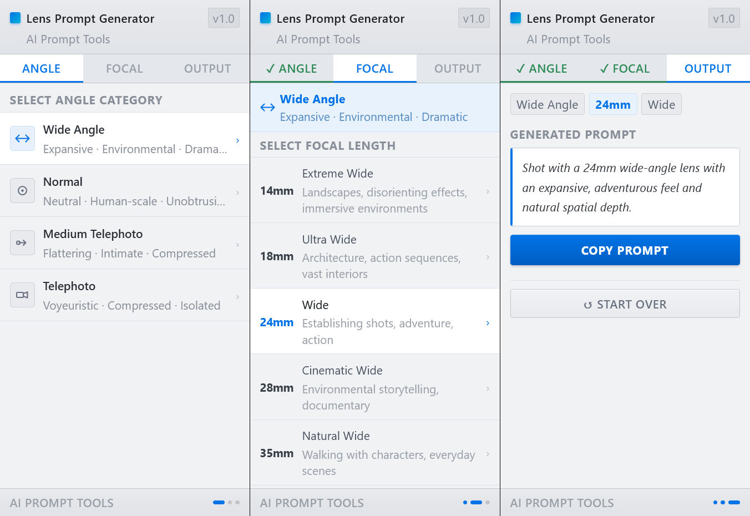The height and width of the screenshot is (516, 750).
Task: Click the Normal lens circle icon
Action: pos(23,191)
